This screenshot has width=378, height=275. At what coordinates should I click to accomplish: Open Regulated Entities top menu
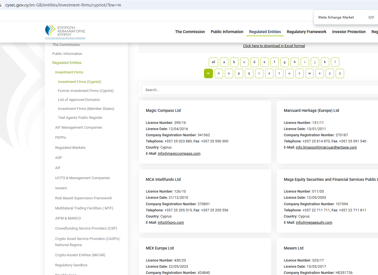[x=265, y=32]
